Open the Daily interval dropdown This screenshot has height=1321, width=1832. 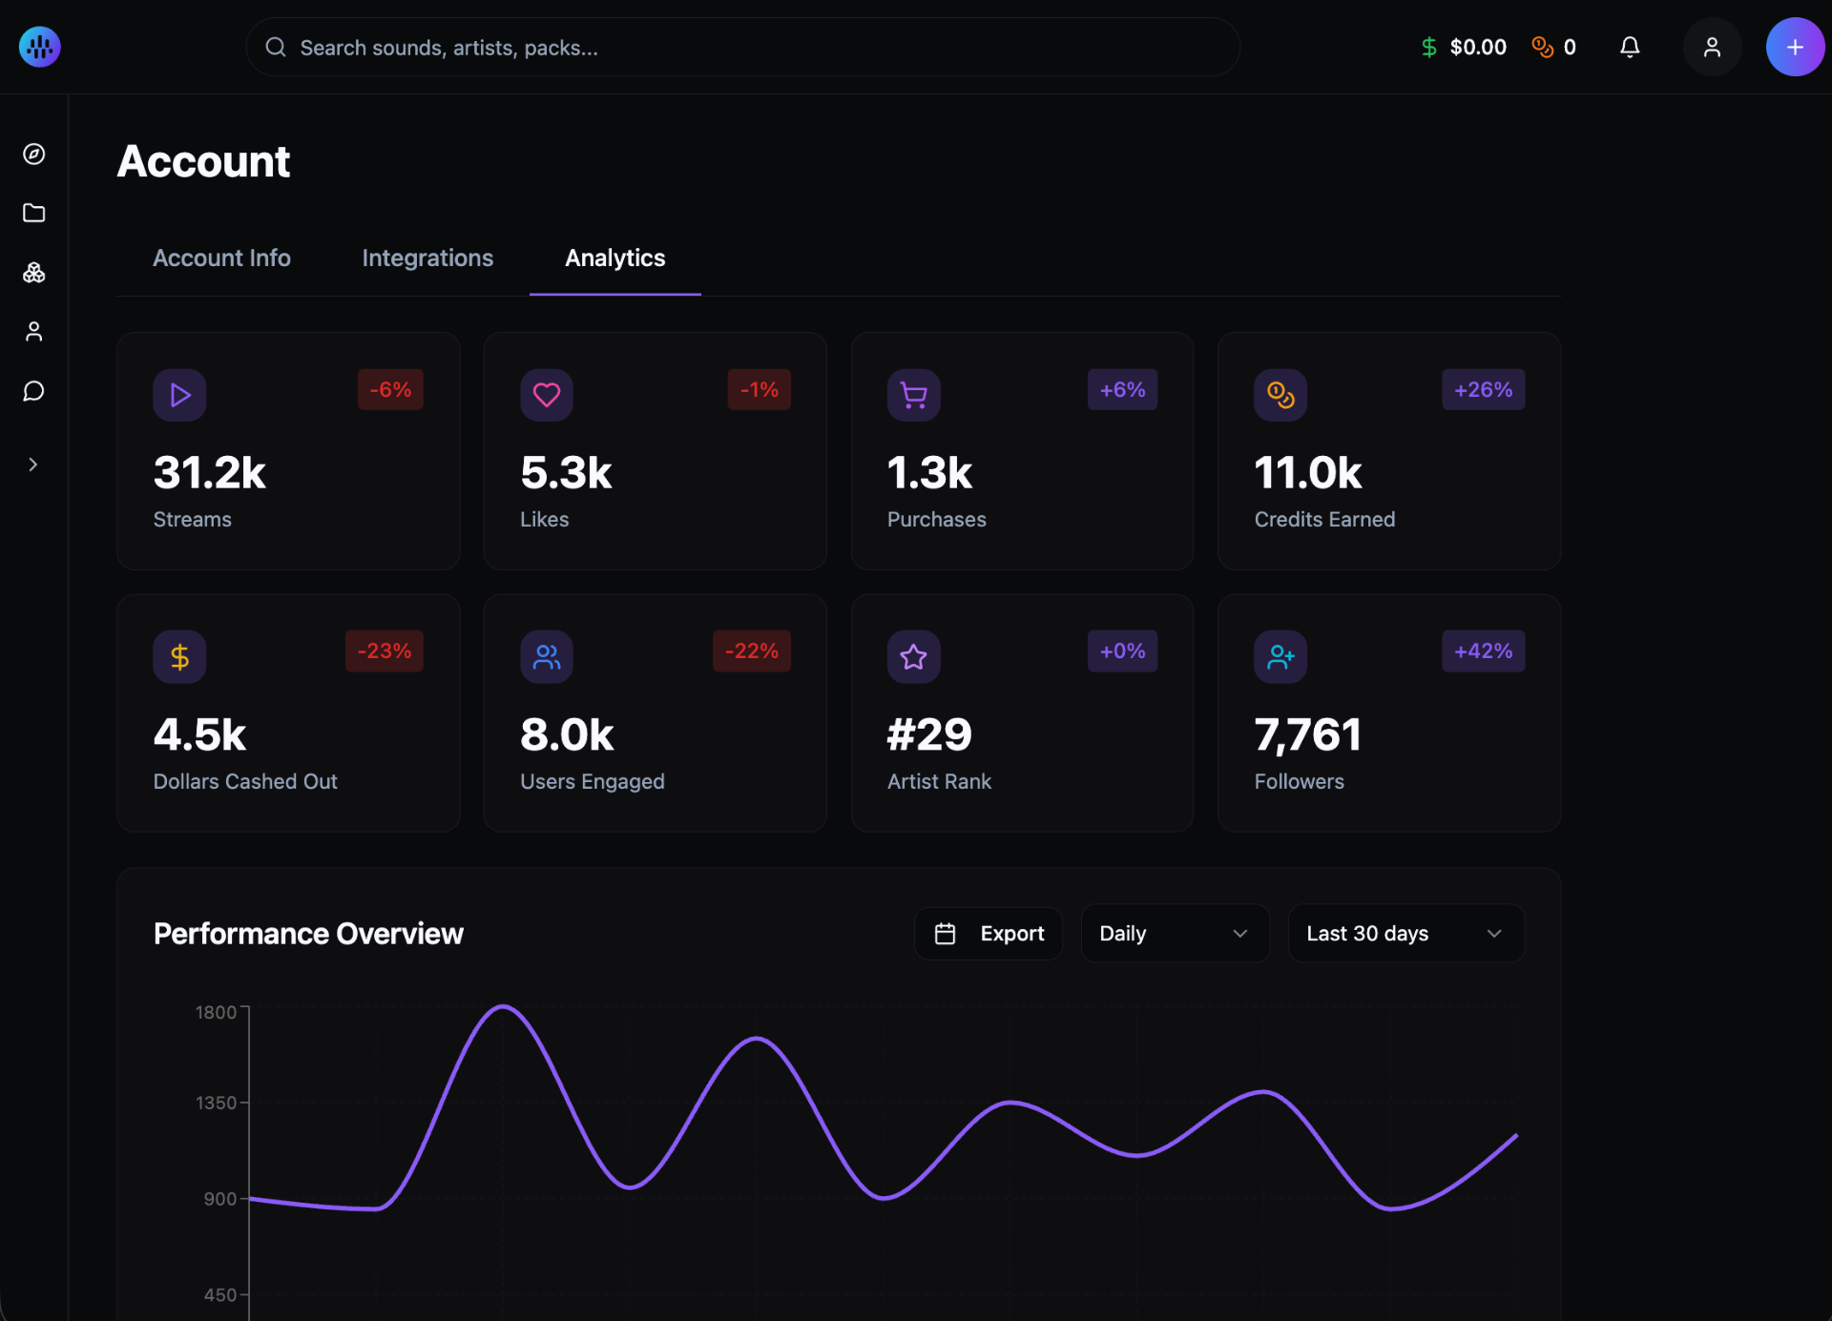click(x=1174, y=934)
